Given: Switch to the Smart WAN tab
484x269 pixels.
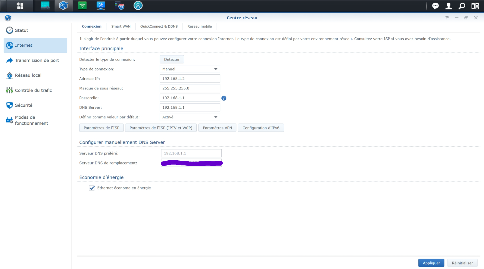Looking at the screenshot, I should [x=121, y=26].
